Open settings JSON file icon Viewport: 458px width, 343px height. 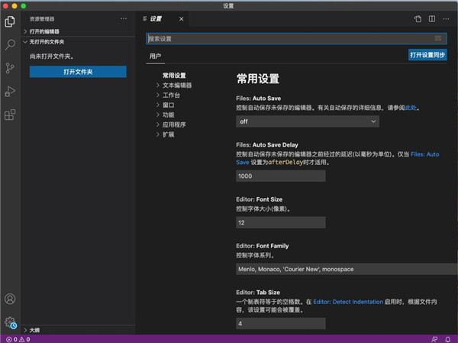tap(418, 18)
